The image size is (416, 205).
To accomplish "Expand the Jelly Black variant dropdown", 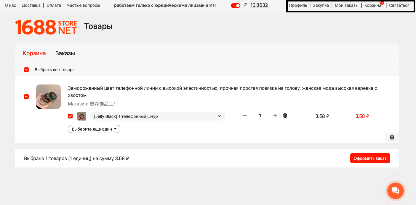I will [158, 116].
